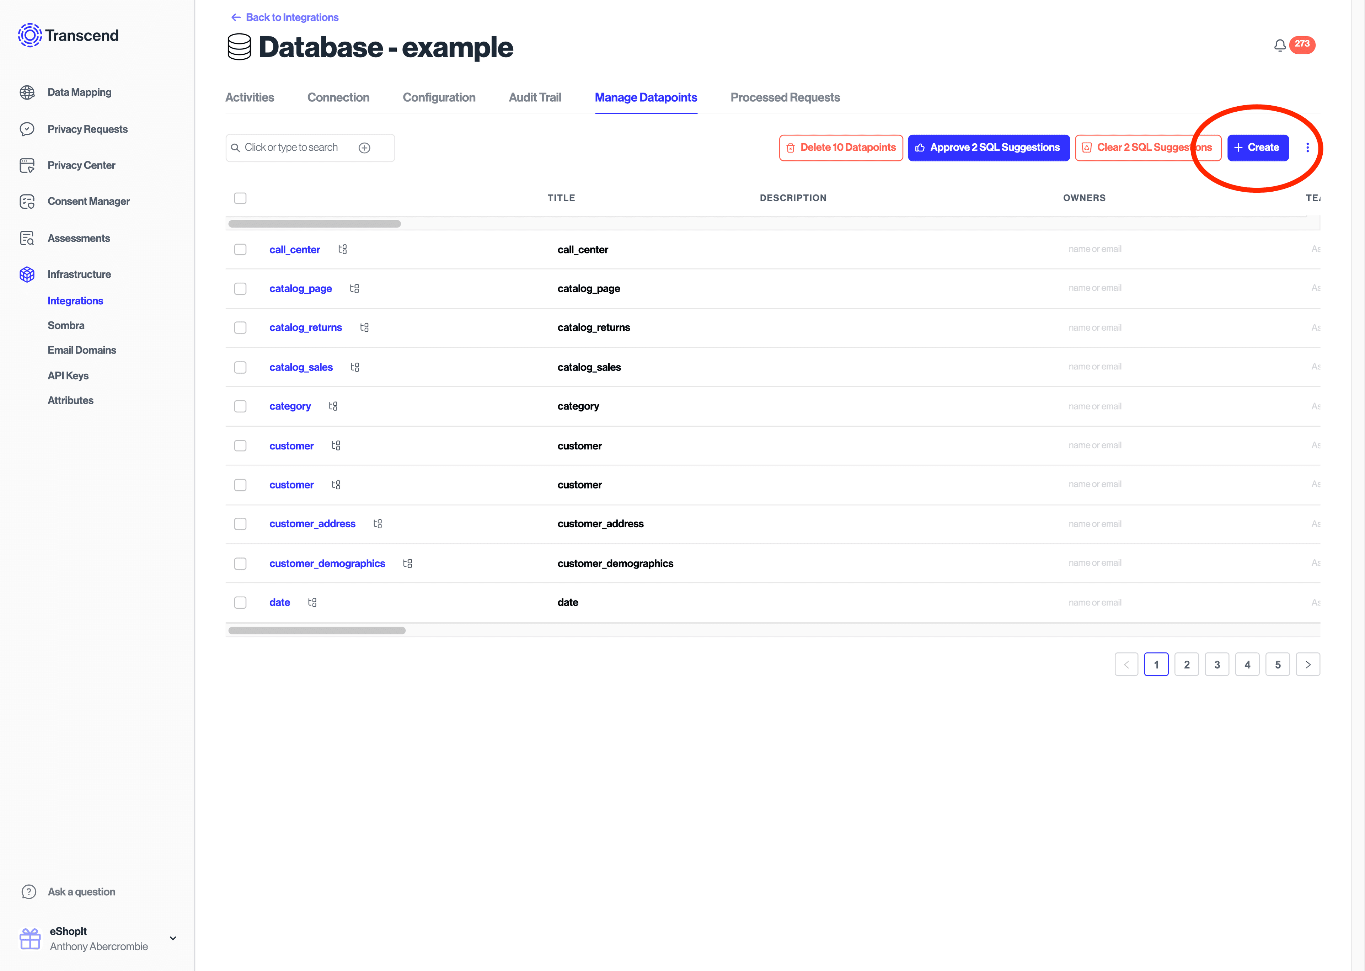Expand the eShopIt account menu chevron
This screenshot has height=971, width=1365.
tap(173, 938)
